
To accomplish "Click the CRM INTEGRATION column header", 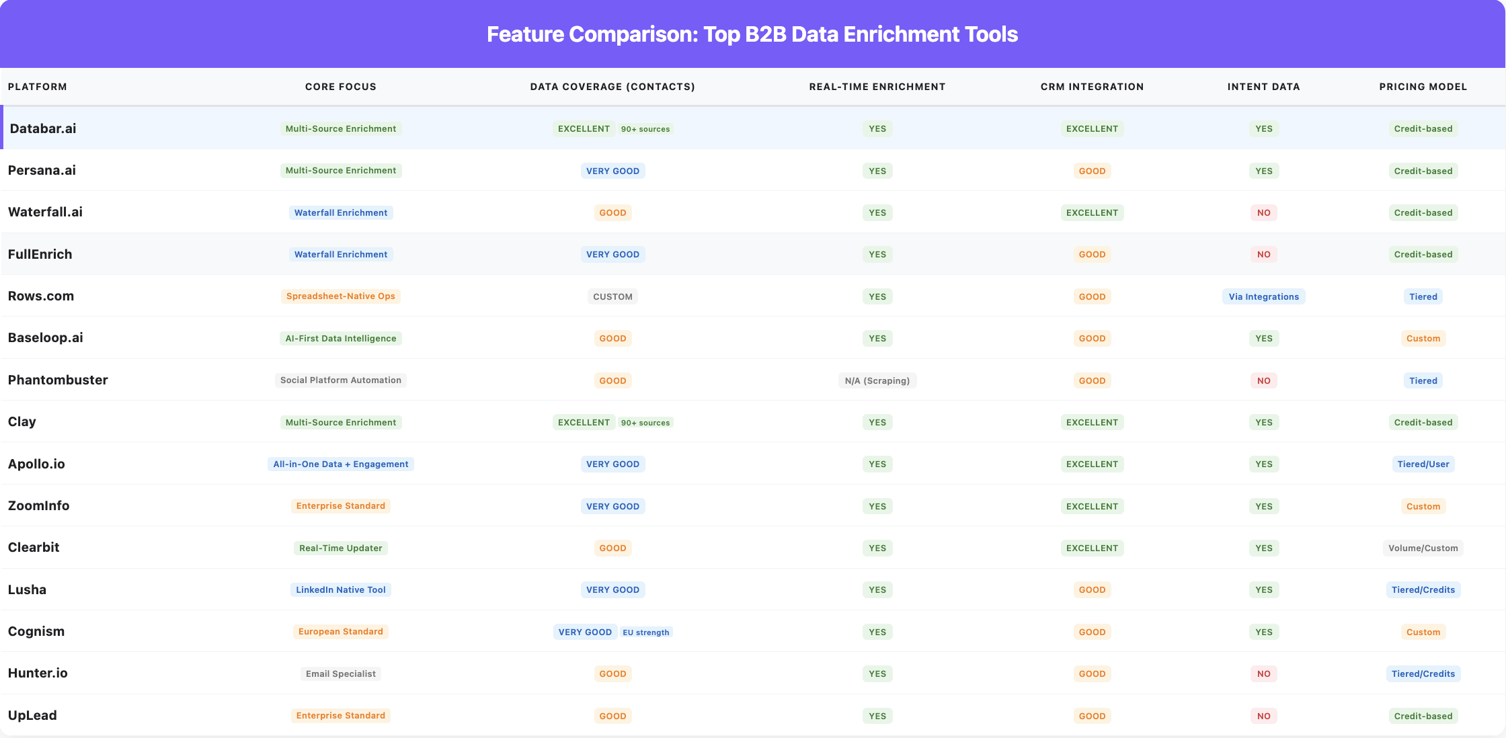I will coord(1092,87).
